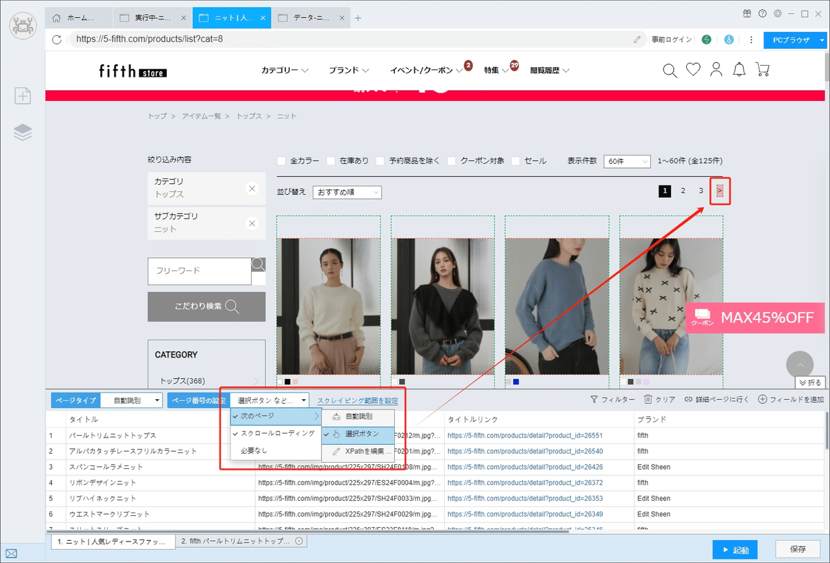
Task: Click the site search magnifier icon
Action: pos(670,70)
